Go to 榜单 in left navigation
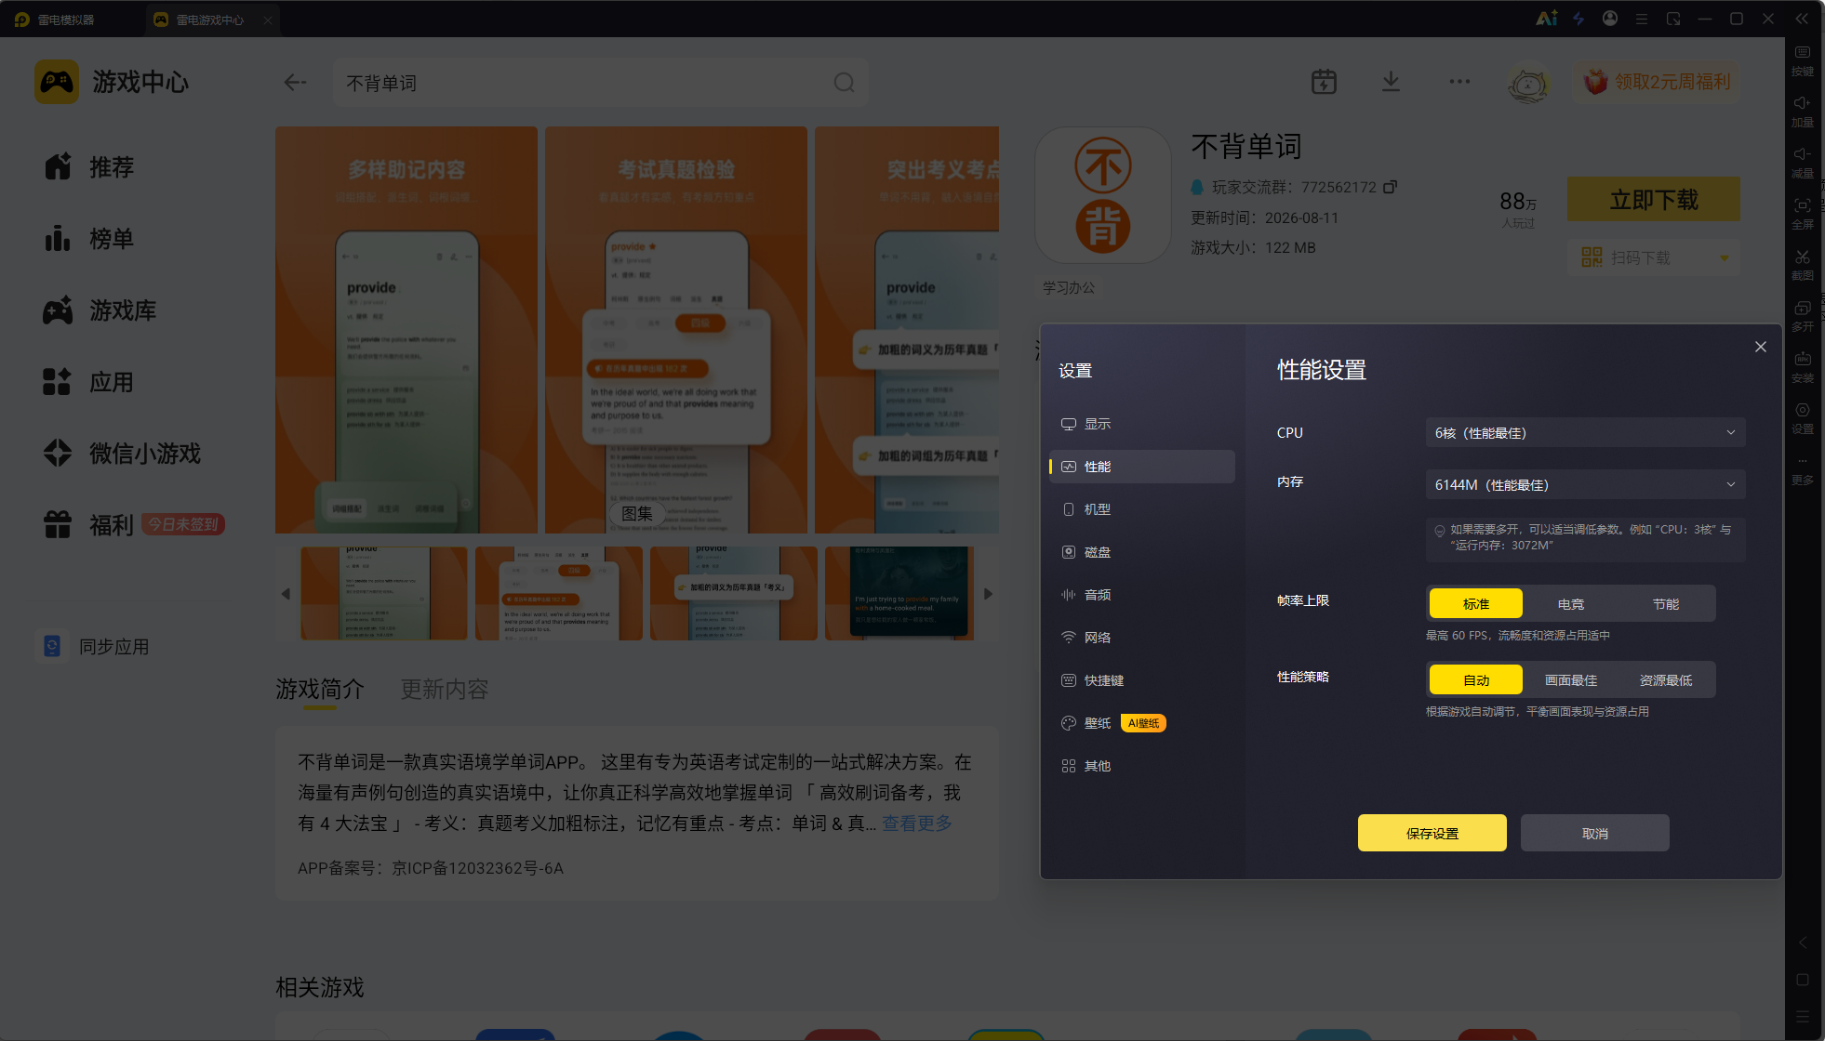Image resolution: width=1825 pixels, height=1041 pixels. point(89,239)
